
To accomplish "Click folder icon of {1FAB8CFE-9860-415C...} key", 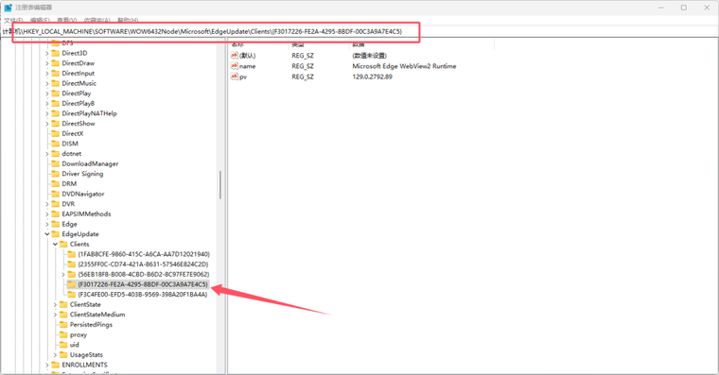I will (72, 254).
